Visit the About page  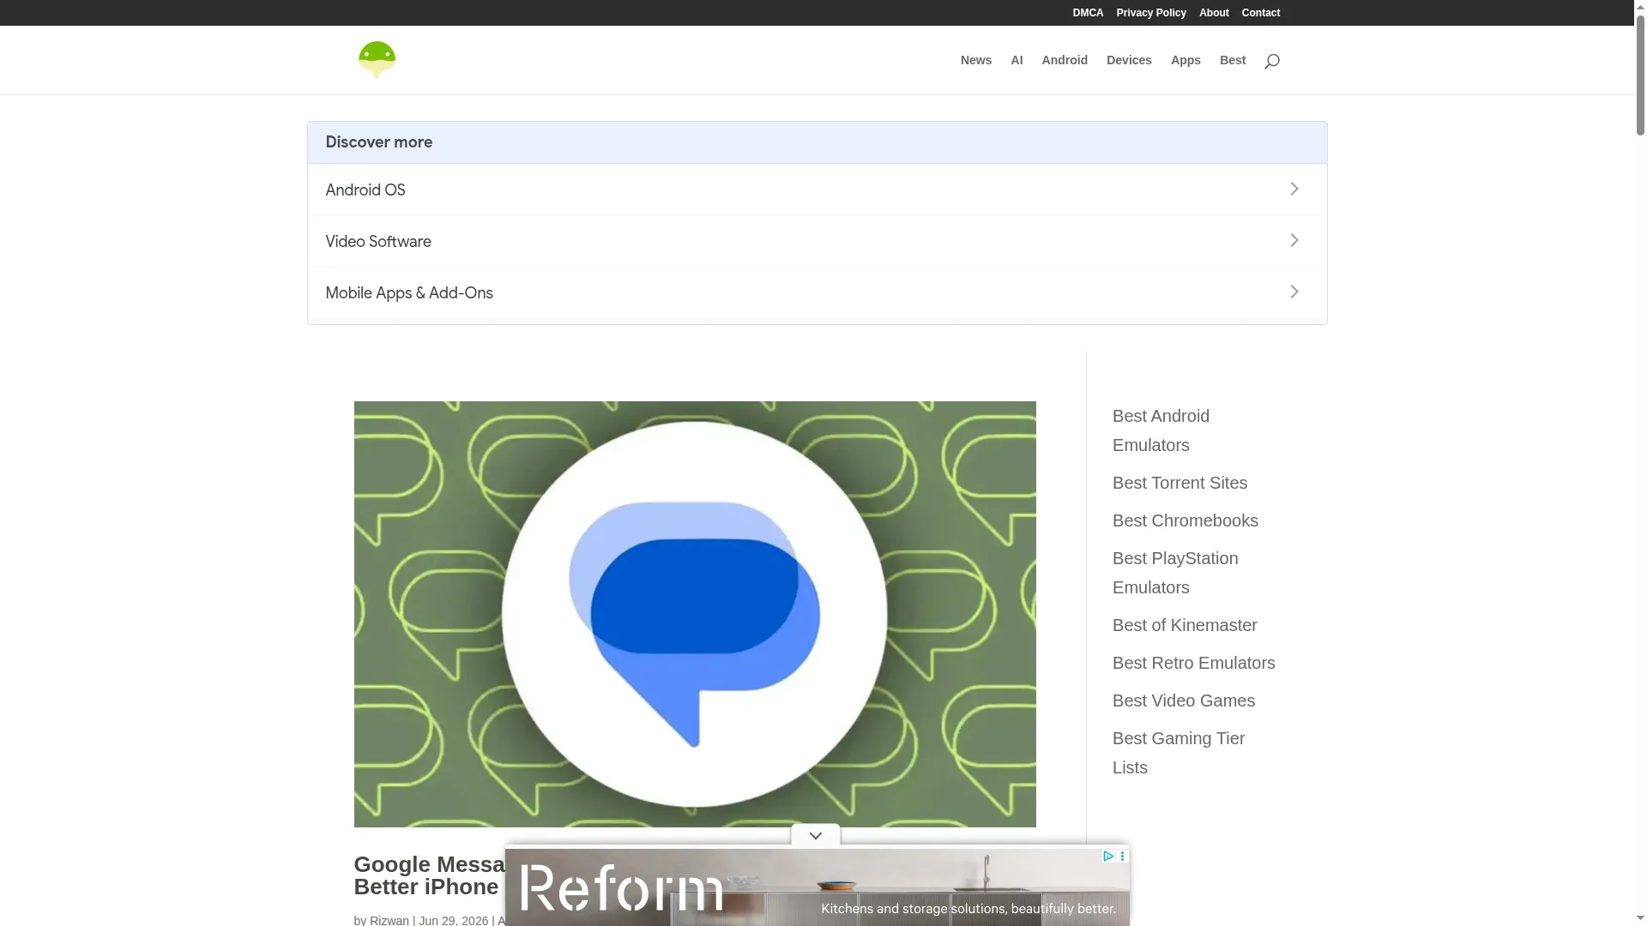(1214, 13)
